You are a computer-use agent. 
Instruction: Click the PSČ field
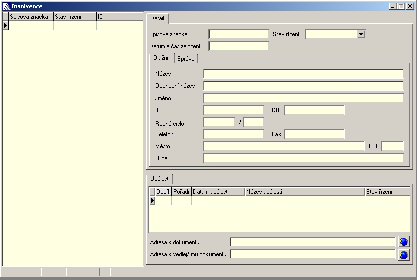coord(392,146)
